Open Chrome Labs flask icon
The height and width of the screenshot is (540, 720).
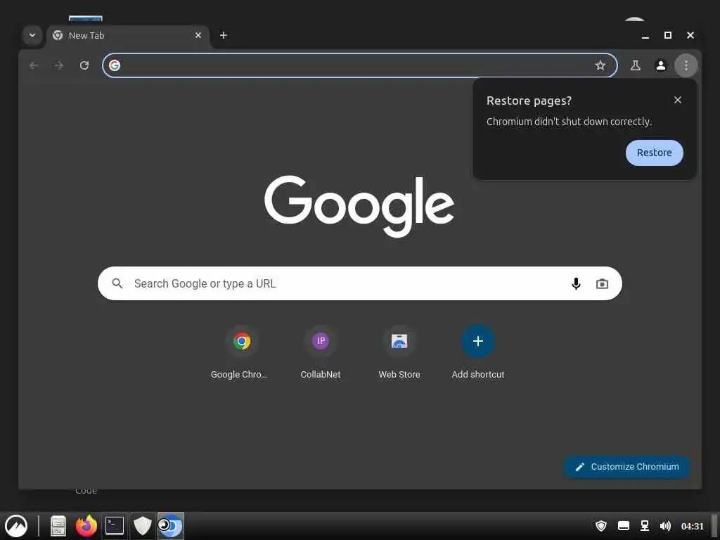click(636, 65)
